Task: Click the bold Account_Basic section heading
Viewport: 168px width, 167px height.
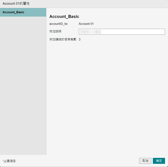Action: click(64, 17)
